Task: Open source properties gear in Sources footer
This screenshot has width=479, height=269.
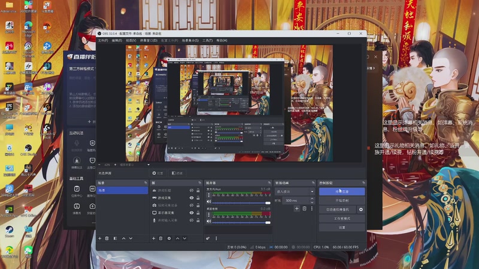Action: coord(169,238)
